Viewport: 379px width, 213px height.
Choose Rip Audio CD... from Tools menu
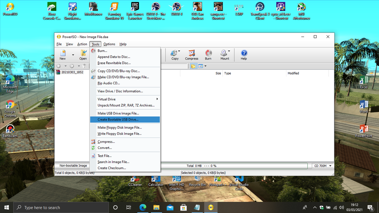(x=125, y=83)
